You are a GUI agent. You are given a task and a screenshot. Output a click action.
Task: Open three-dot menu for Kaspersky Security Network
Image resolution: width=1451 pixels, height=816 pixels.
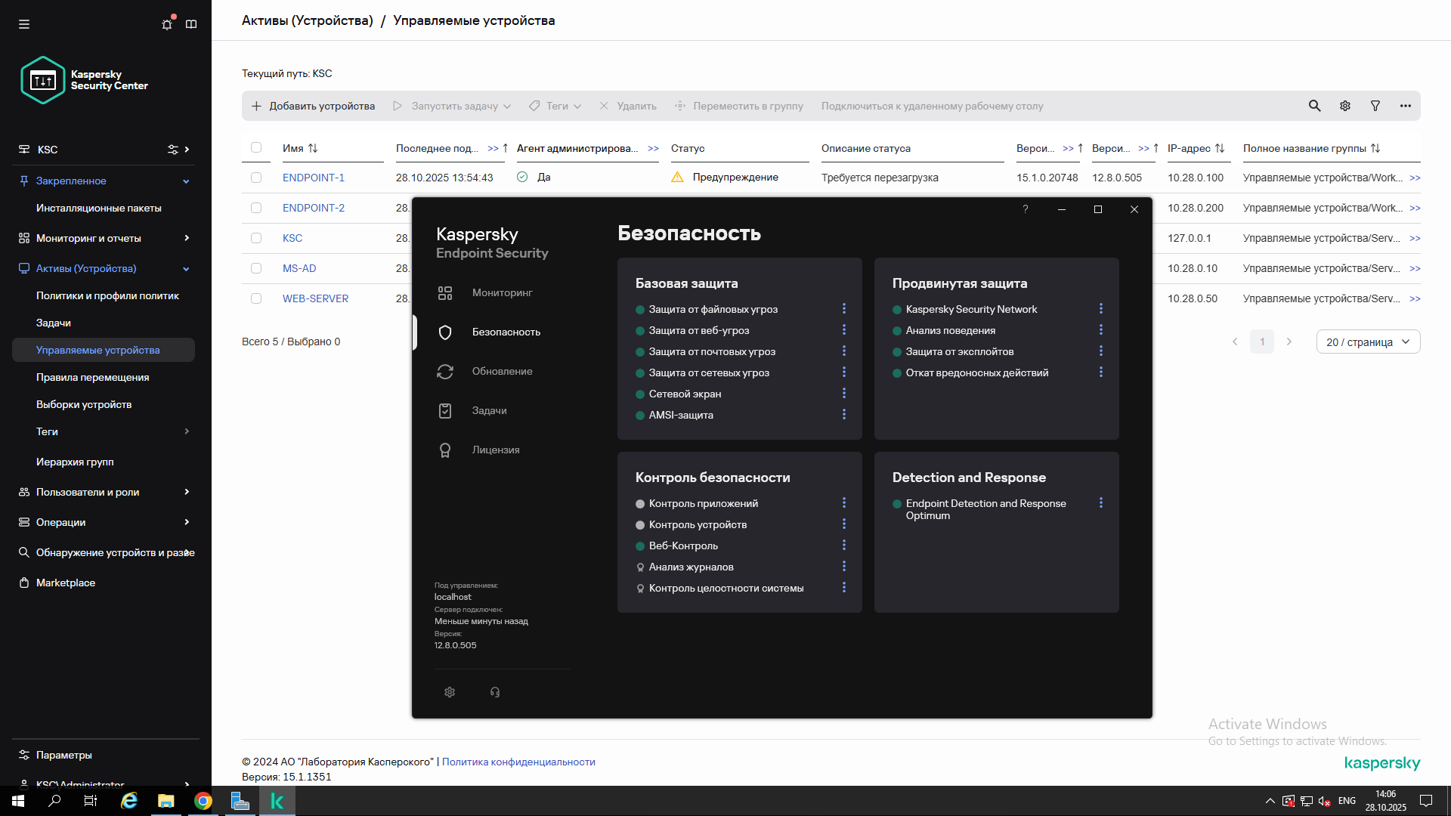pyautogui.click(x=1101, y=309)
